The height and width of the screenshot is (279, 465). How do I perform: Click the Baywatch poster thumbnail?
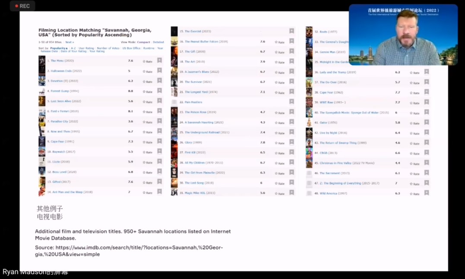(42, 152)
